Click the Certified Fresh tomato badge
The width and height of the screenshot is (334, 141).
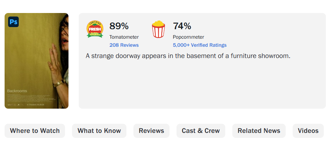(x=95, y=29)
